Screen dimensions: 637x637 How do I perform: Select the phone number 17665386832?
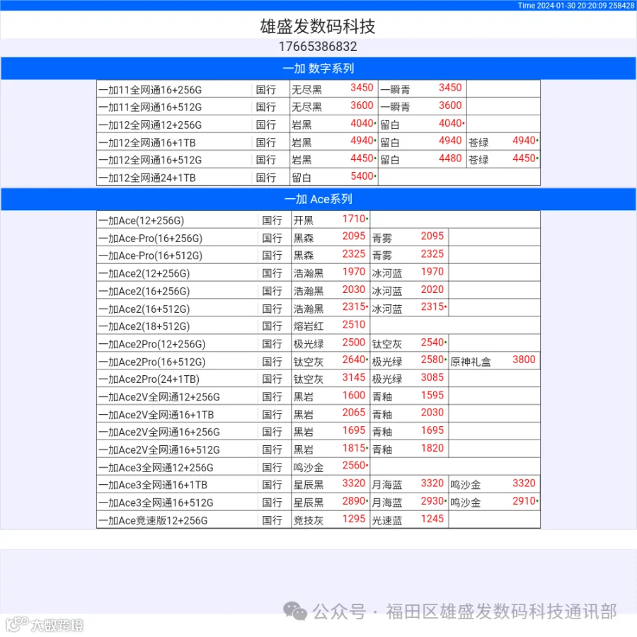pyautogui.click(x=318, y=47)
